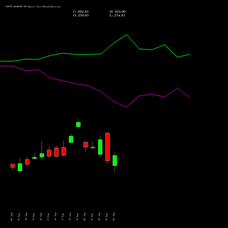Click the 24 Aug date label
Viewport: 228px width, 228px height.
pos(99,217)
